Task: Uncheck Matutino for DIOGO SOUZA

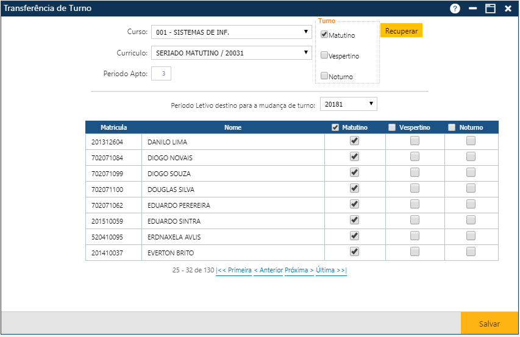Action: [355, 172]
